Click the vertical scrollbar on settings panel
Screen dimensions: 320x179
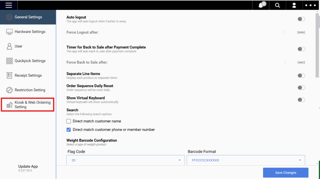(x=317, y=46)
